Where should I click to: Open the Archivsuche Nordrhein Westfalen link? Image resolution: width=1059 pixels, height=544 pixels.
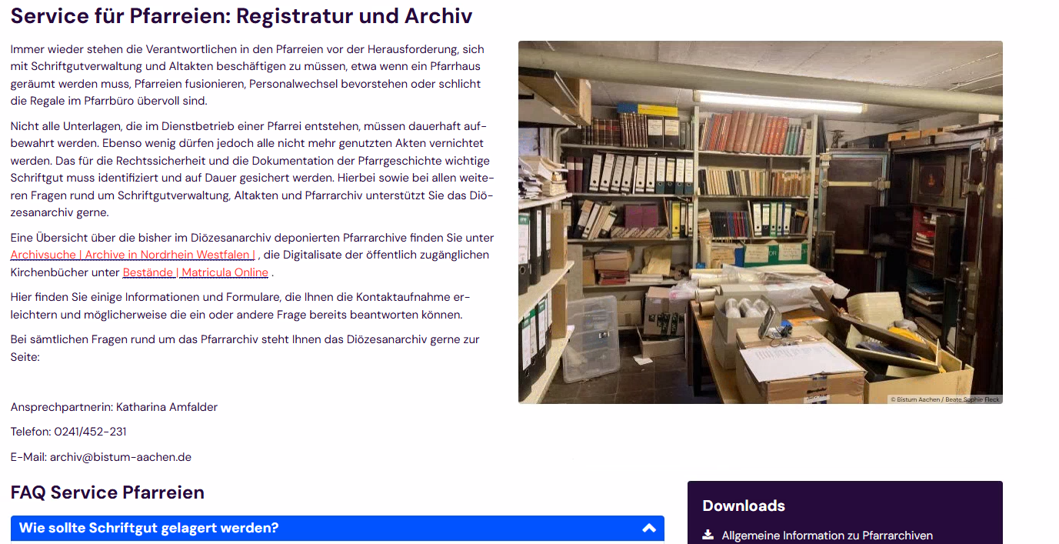[133, 255]
